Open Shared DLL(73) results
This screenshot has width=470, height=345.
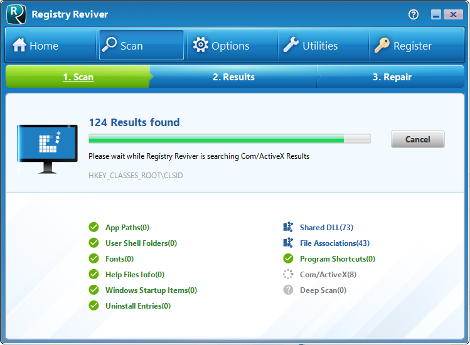click(326, 228)
